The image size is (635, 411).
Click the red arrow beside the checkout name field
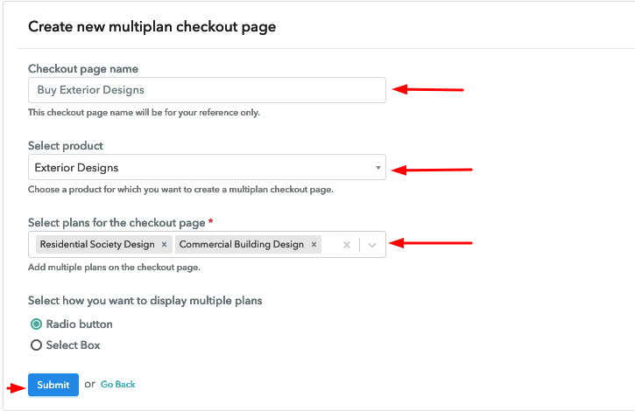(x=427, y=89)
